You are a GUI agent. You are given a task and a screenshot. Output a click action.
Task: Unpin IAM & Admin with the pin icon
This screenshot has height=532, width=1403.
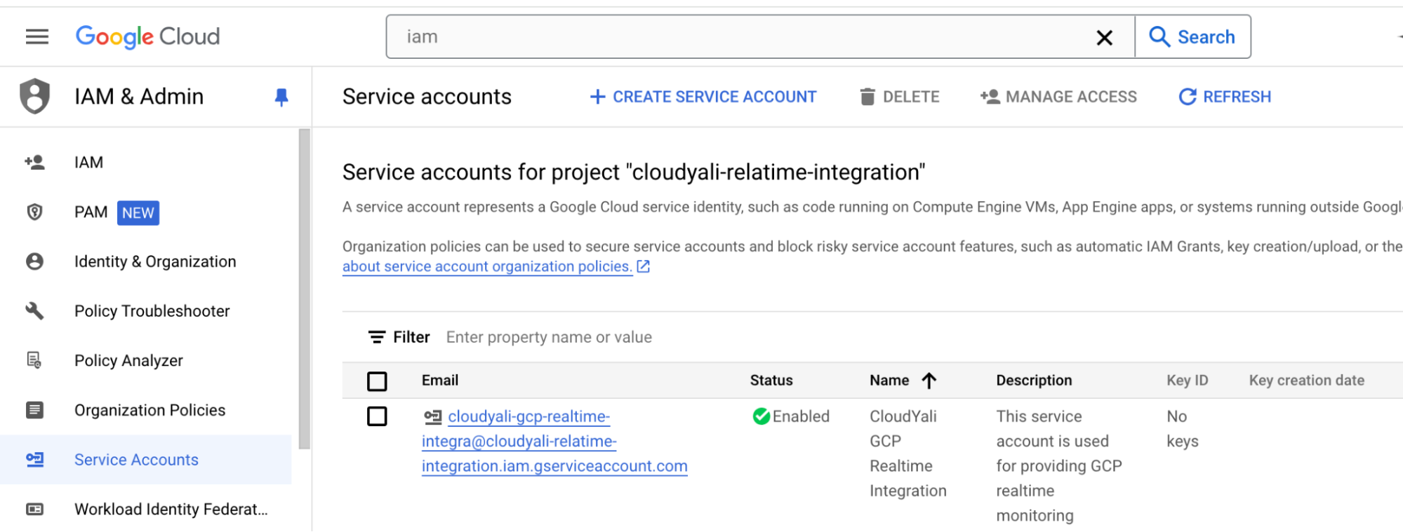[x=281, y=97]
